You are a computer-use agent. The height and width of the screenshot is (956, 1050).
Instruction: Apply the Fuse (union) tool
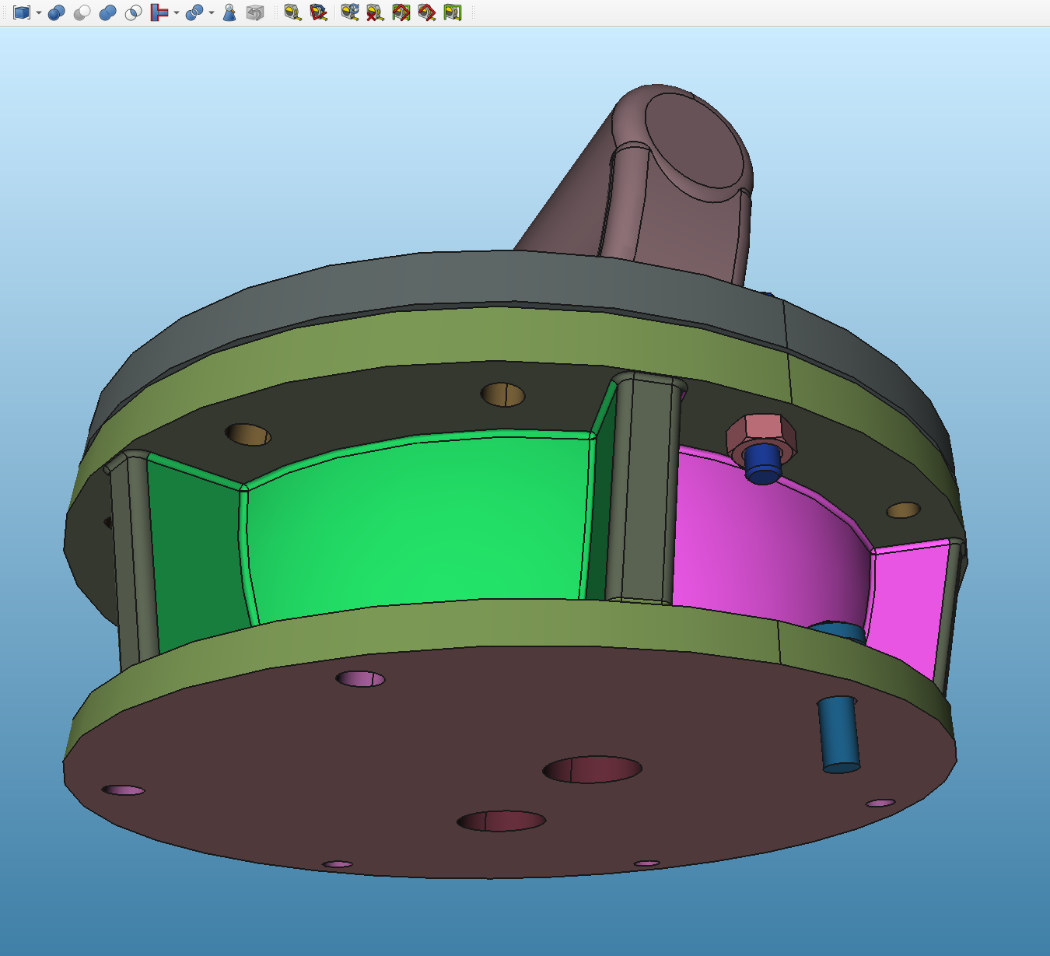tap(107, 12)
